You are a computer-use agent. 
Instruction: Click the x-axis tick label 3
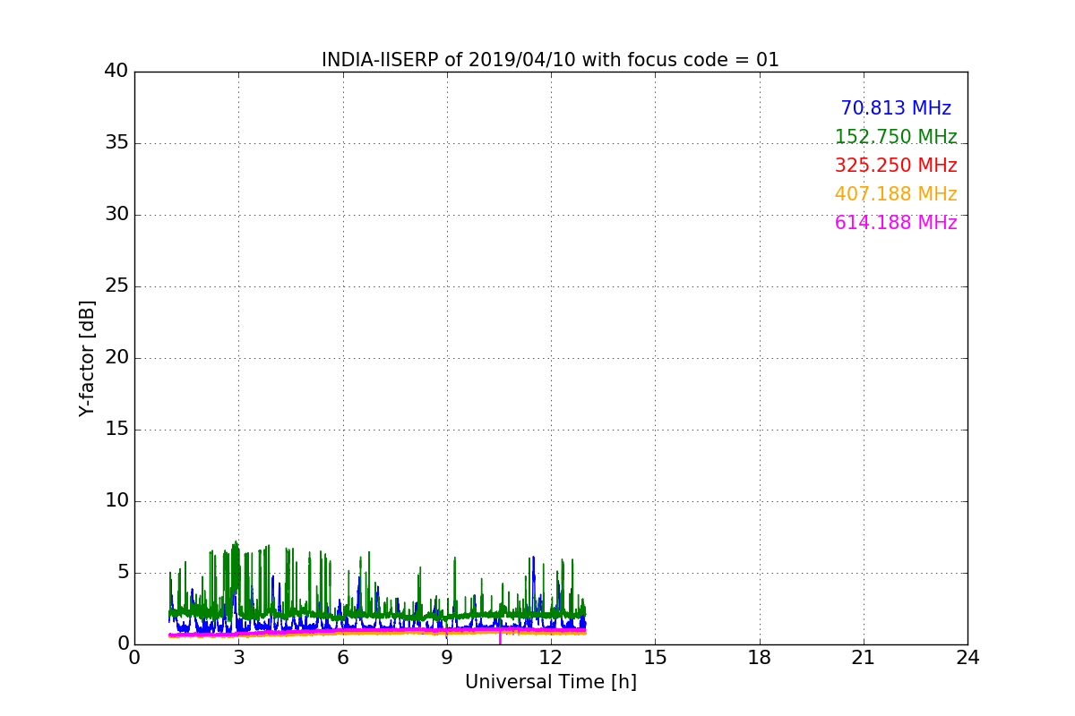pos(238,657)
